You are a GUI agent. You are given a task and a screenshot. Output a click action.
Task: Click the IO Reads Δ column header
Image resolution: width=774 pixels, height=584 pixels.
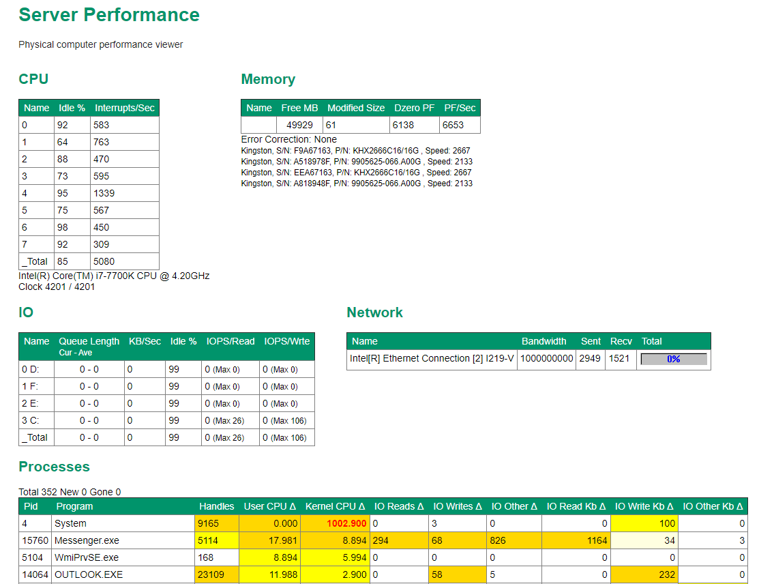pos(399,506)
